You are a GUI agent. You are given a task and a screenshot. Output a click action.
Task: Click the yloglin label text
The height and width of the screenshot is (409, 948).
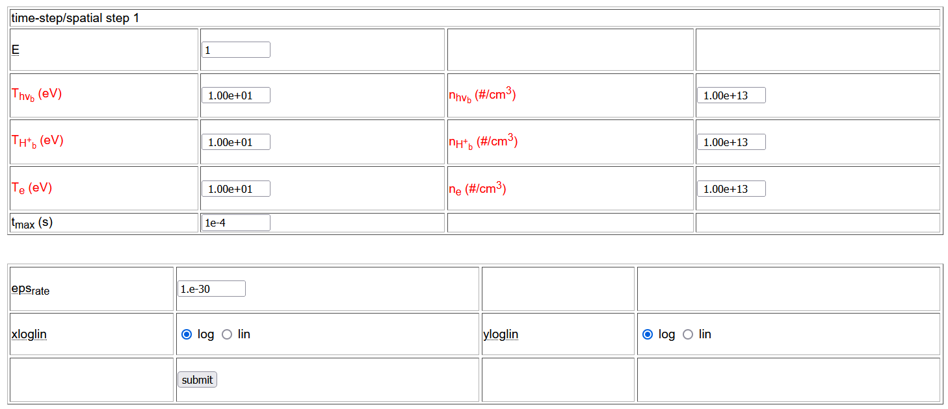pyautogui.click(x=501, y=334)
